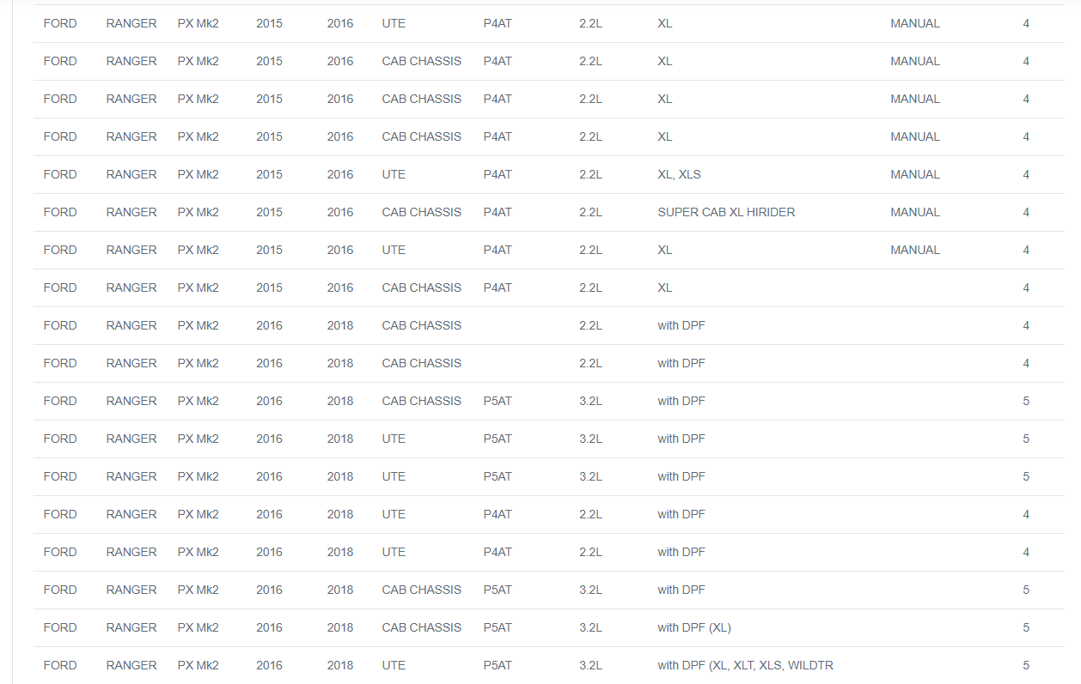The image size is (1081, 684).
Task: Click UTE in the 'XL, XLS' row
Action: 394,174
